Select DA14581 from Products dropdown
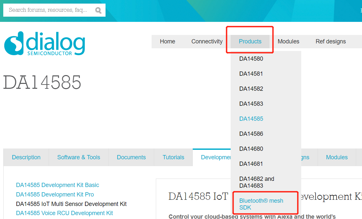 (x=251, y=74)
